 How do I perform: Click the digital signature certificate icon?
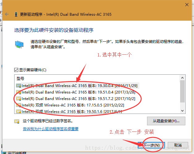pos(17,121)
